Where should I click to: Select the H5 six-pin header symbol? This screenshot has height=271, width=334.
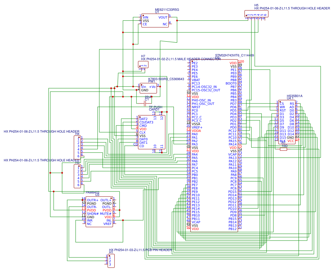(256, 14)
